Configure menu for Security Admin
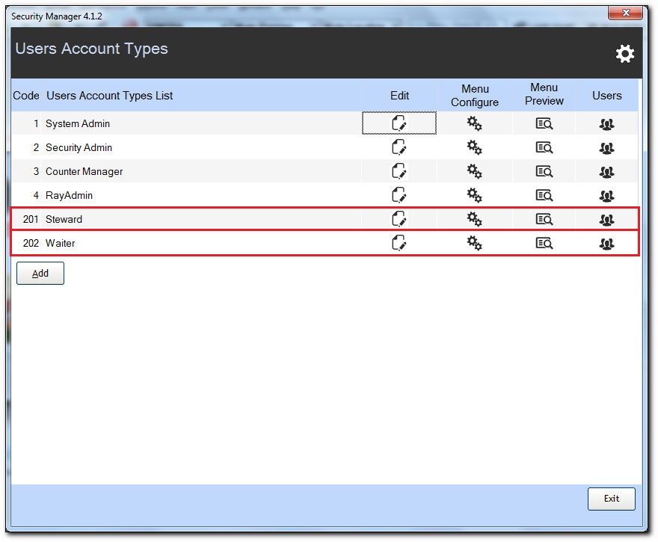 click(x=475, y=147)
